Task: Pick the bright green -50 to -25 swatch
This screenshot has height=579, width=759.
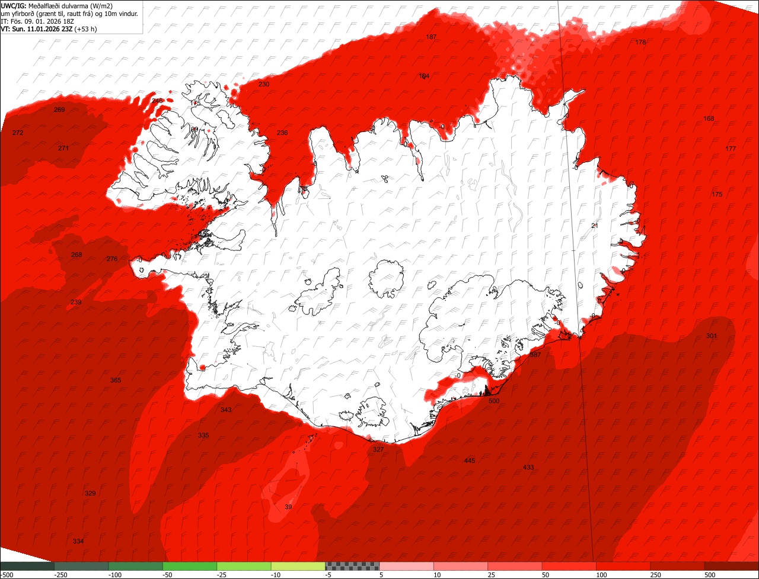Action: [190, 567]
